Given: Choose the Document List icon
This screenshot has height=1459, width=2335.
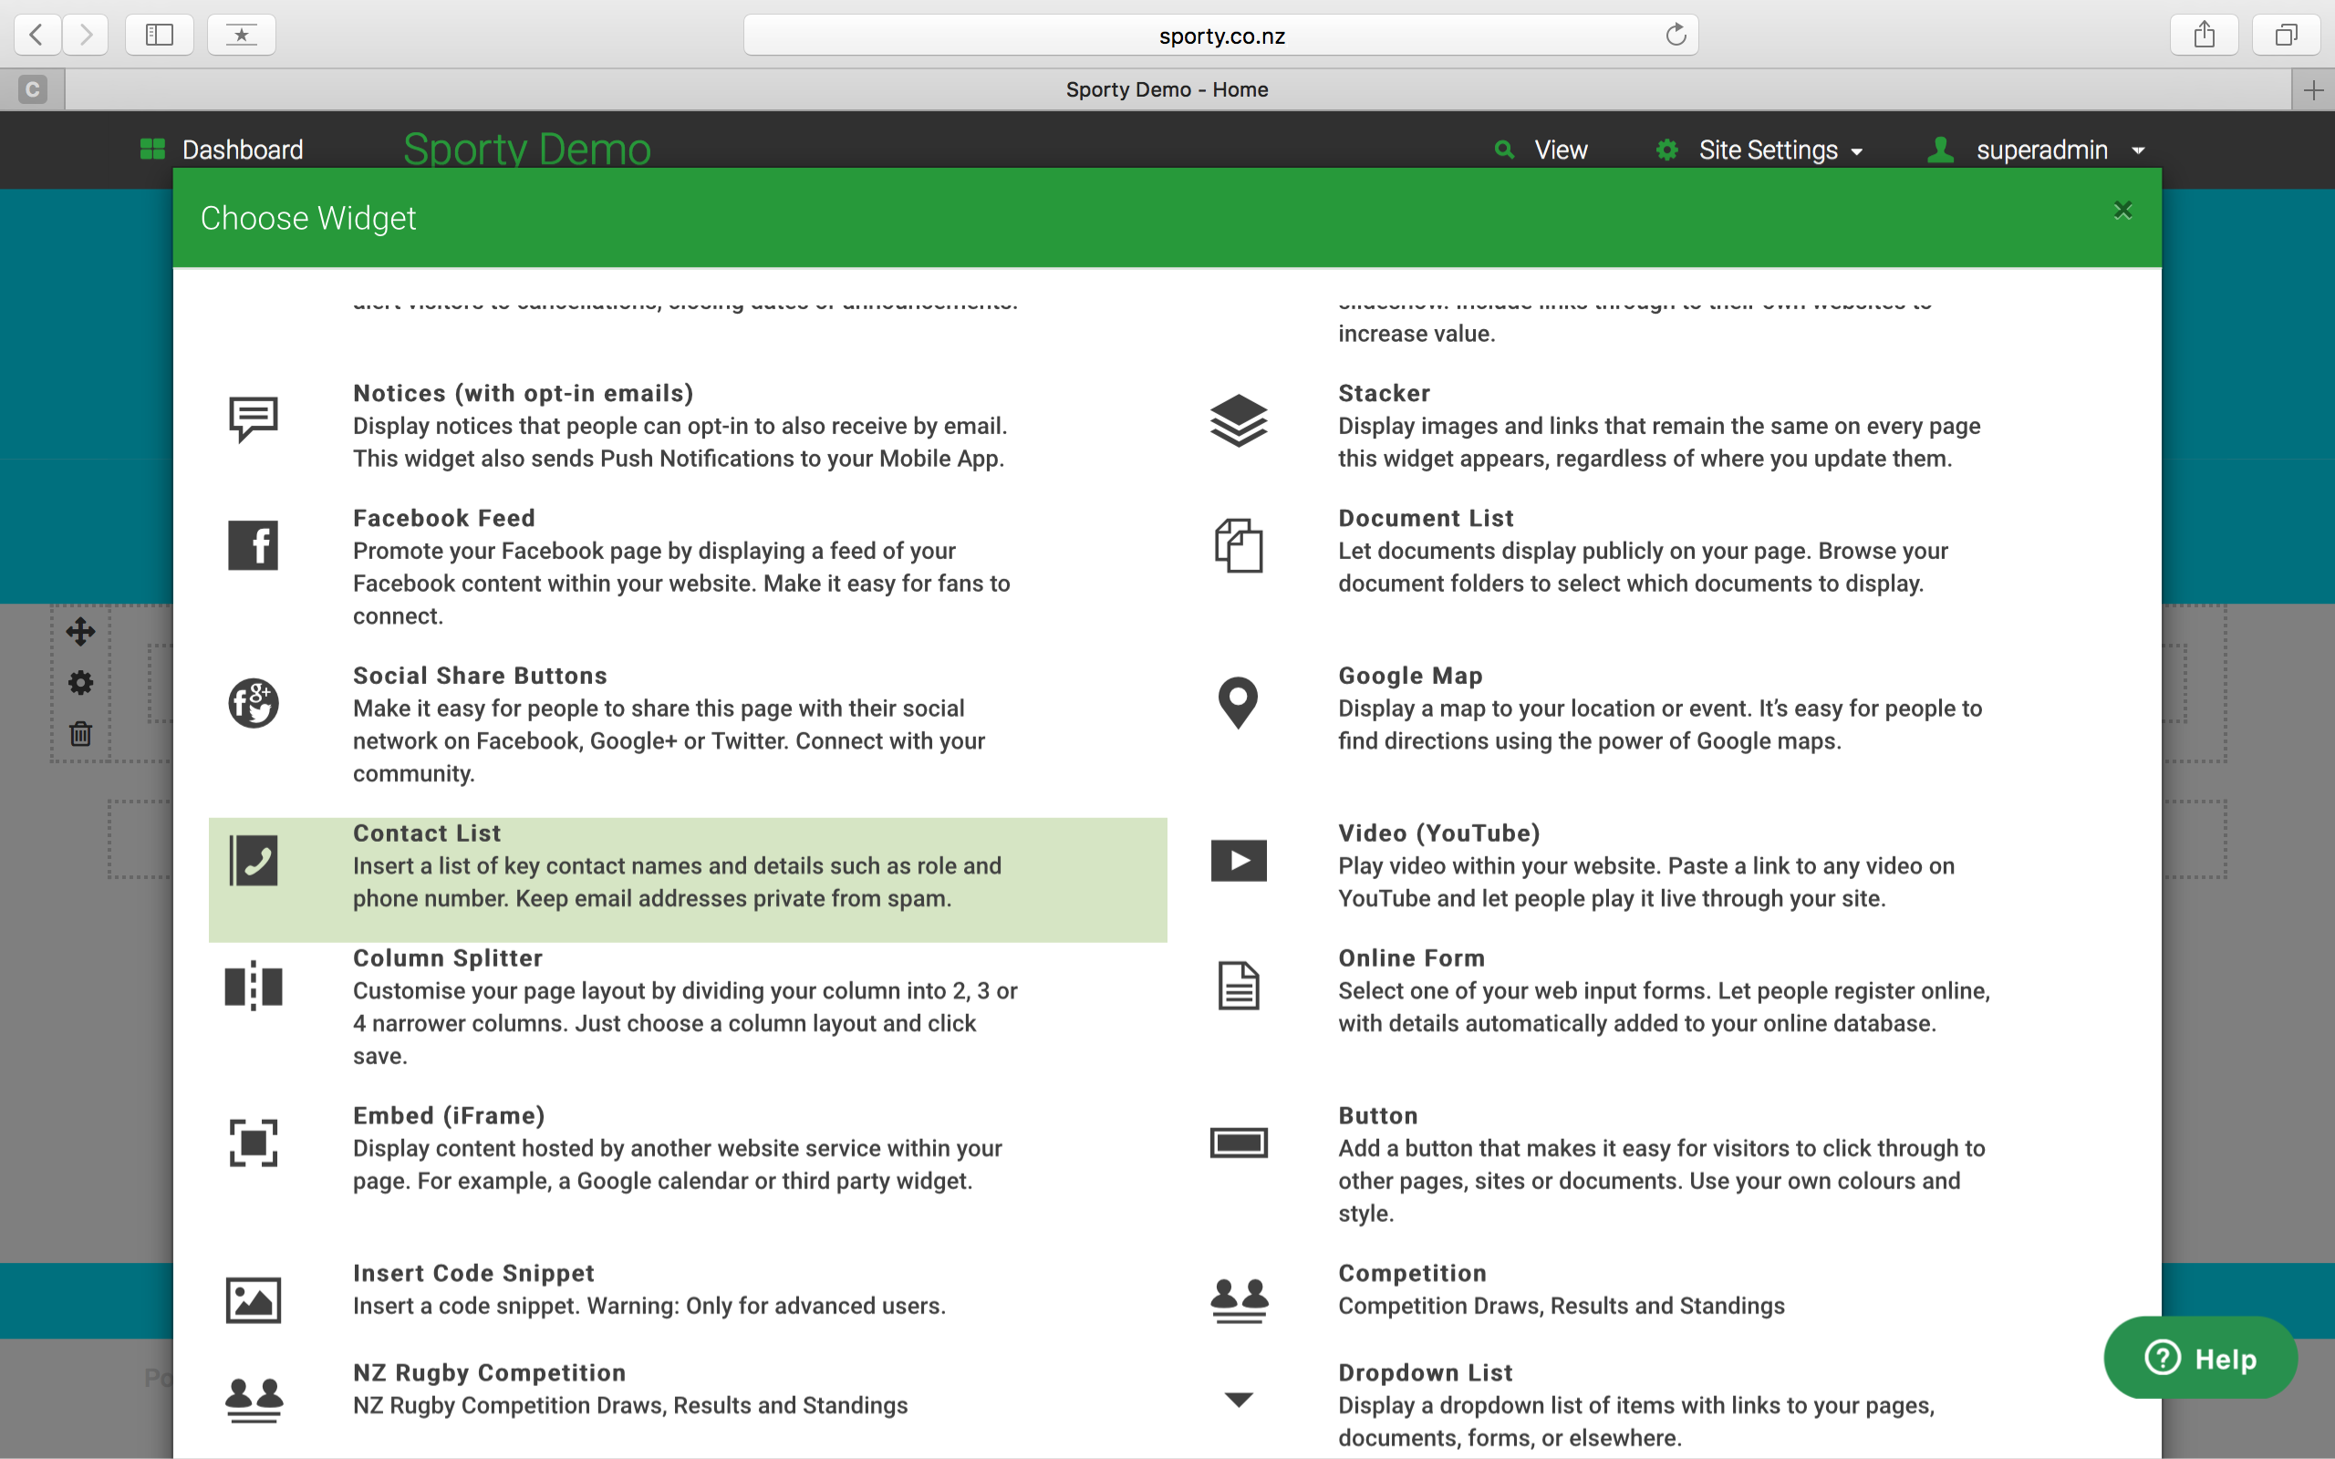Looking at the screenshot, I should click(x=1239, y=545).
